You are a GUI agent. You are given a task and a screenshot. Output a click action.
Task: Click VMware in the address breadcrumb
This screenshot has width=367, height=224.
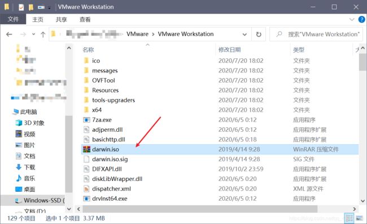click(137, 34)
